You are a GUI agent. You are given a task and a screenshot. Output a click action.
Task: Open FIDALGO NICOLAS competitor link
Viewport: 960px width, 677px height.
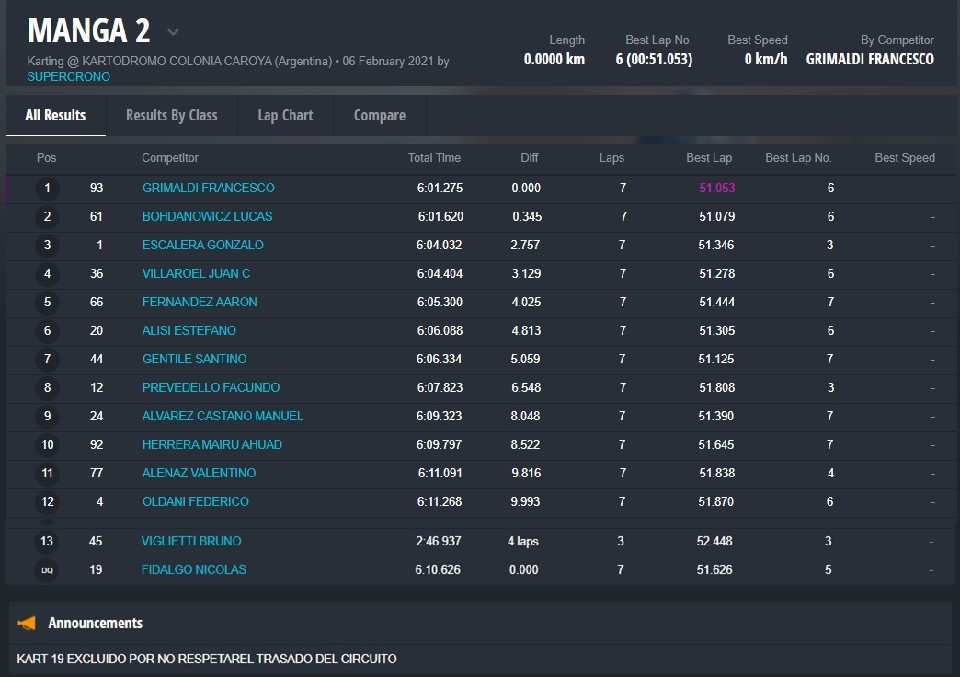pyautogui.click(x=193, y=569)
